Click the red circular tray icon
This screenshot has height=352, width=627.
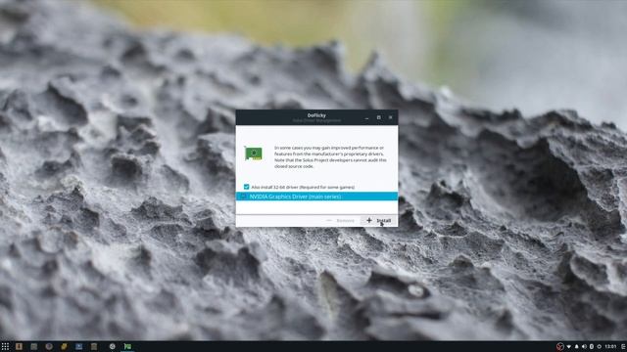click(560, 346)
